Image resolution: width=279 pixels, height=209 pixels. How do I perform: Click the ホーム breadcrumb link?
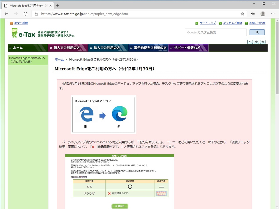pos(59,60)
